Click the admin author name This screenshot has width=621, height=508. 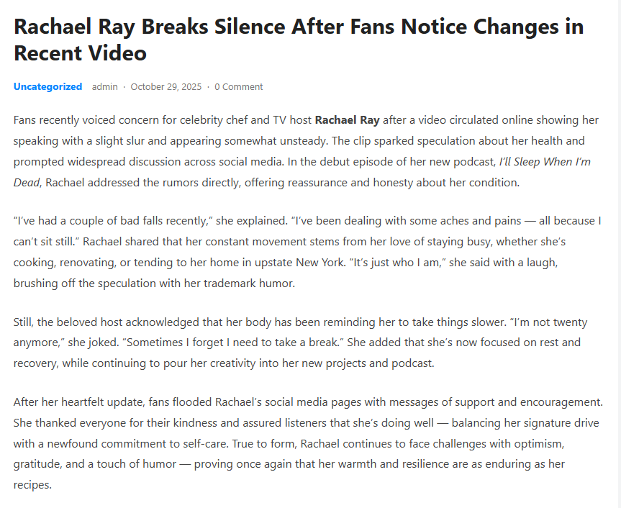coord(104,86)
